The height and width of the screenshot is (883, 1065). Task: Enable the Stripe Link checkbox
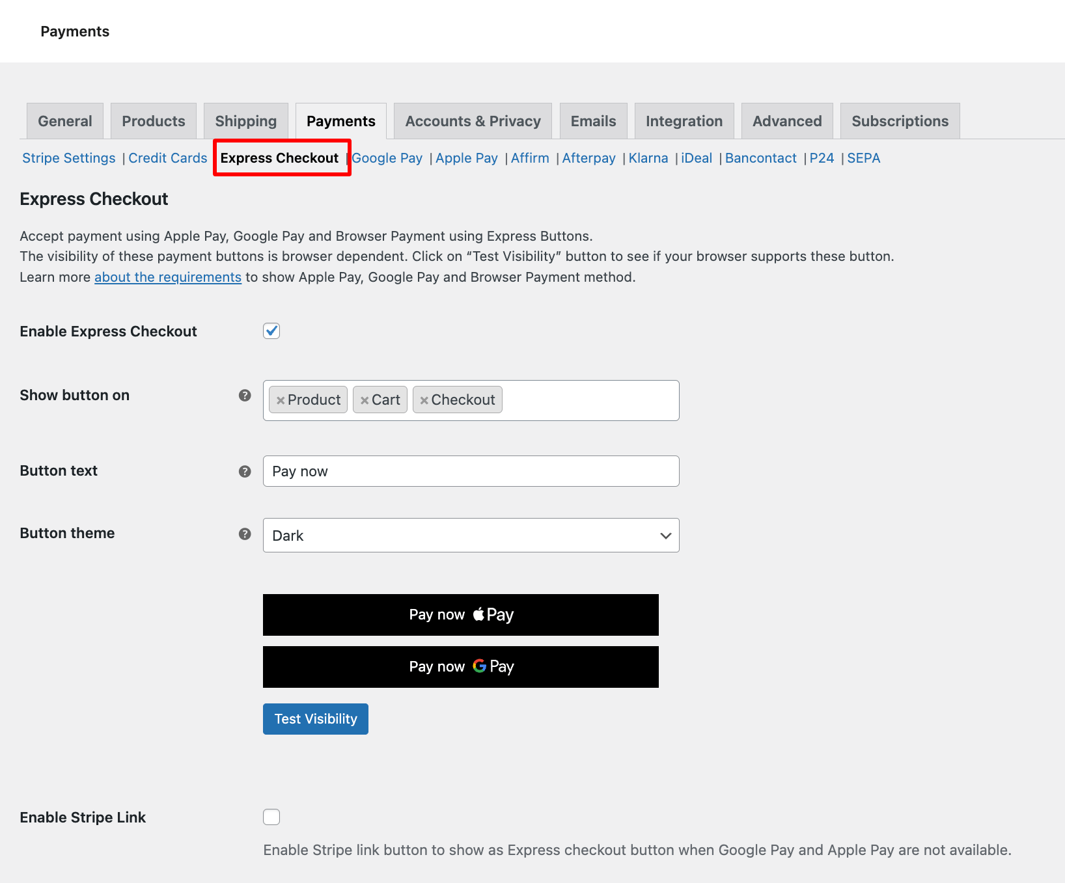tap(271, 817)
